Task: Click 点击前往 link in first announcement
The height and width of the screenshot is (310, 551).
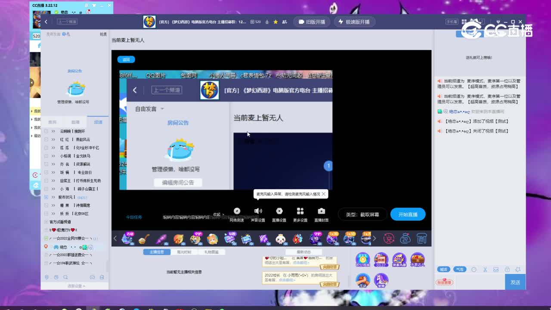Action: click(x=300, y=263)
